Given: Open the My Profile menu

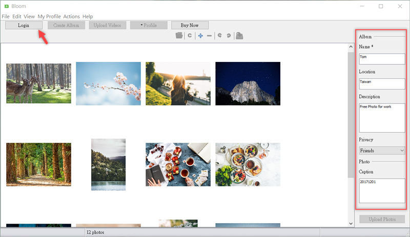Looking at the screenshot, I should pyautogui.click(x=49, y=16).
